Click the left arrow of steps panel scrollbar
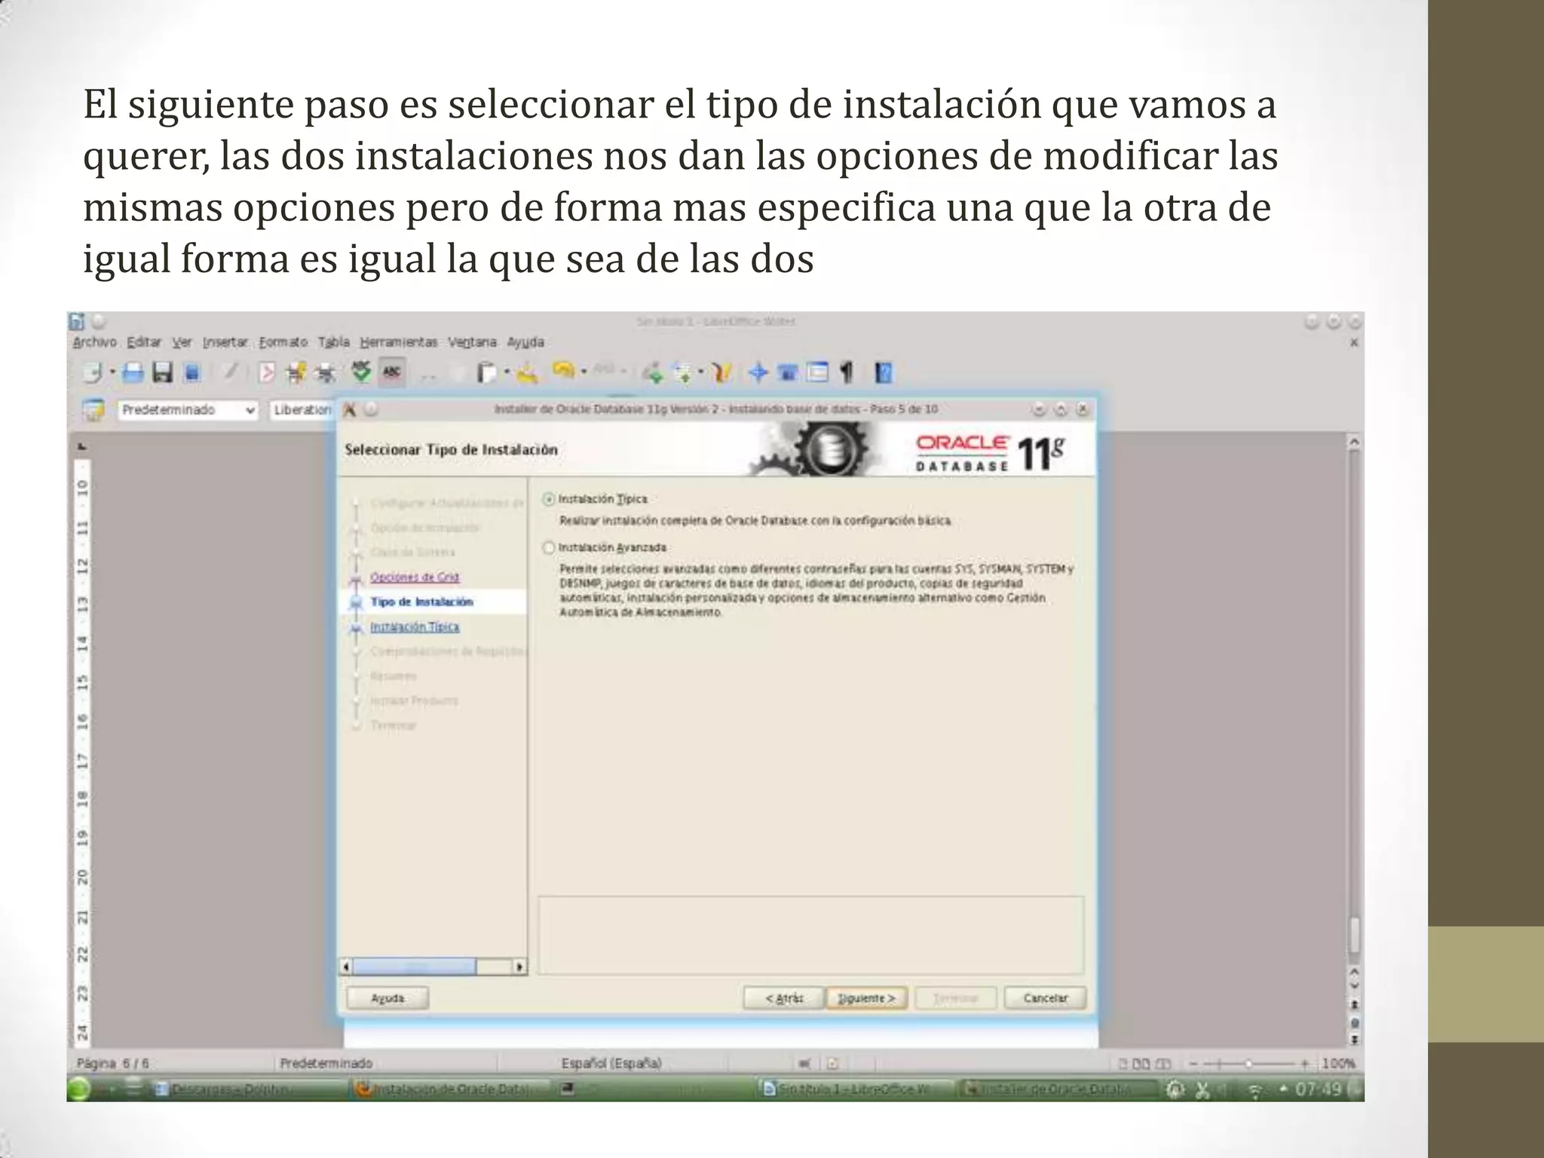The width and height of the screenshot is (1544, 1158). [x=346, y=967]
